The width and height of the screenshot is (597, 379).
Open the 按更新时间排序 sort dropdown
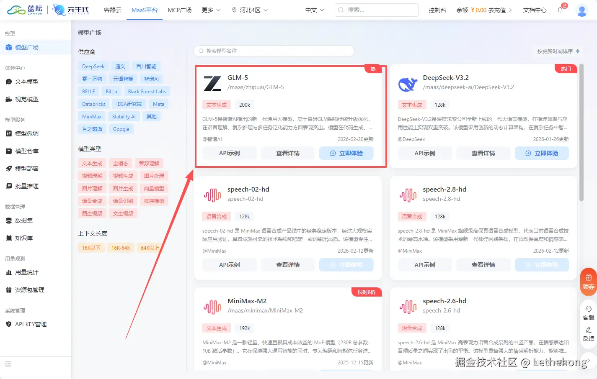[x=558, y=51]
